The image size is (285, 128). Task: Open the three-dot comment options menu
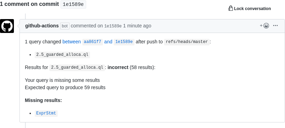pyautogui.click(x=275, y=26)
